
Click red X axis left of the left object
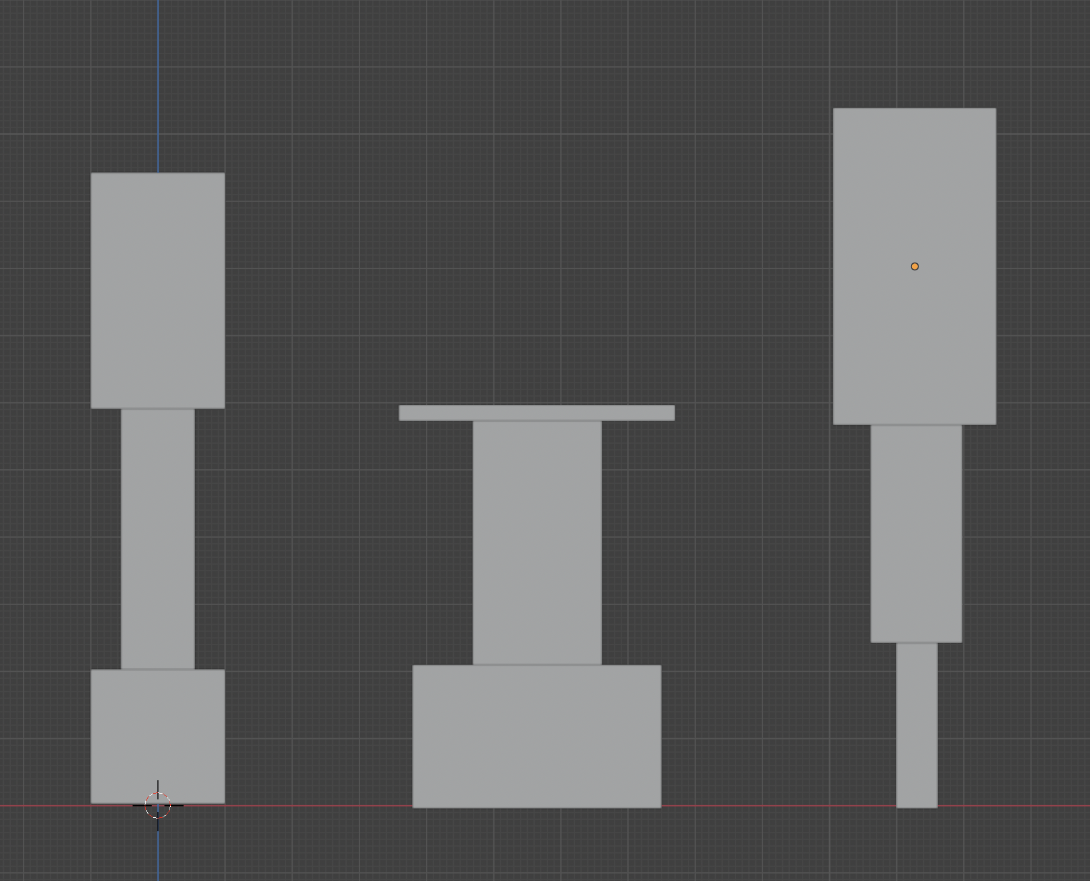pyautogui.click(x=45, y=806)
